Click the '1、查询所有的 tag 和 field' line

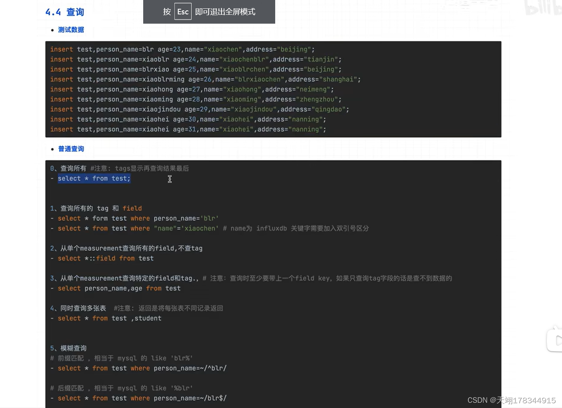coord(96,209)
